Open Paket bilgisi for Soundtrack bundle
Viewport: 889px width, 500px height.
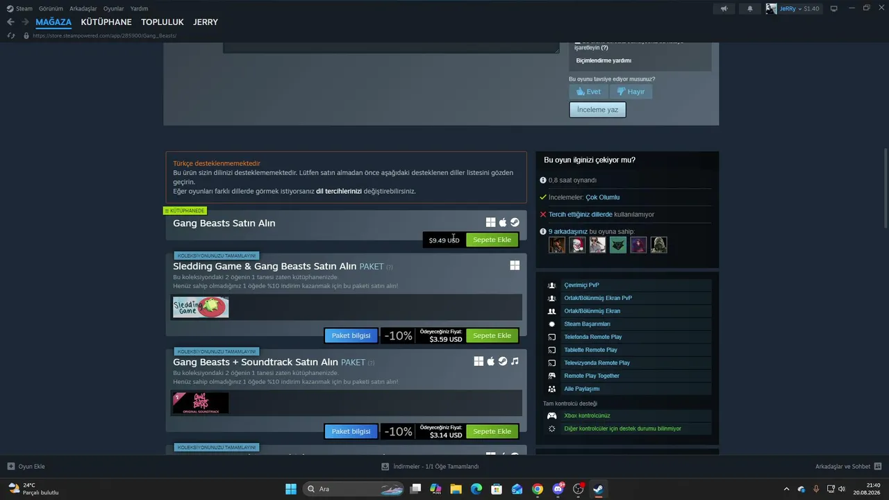click(x=351, y=431)
